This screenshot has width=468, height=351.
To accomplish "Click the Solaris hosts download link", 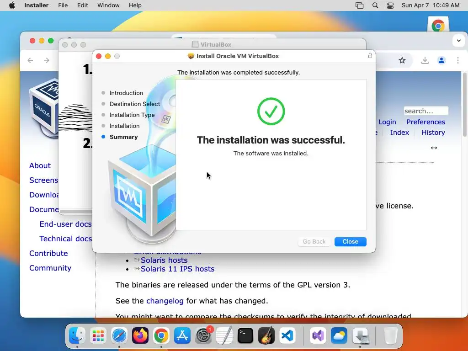I will tap(164, 260).
